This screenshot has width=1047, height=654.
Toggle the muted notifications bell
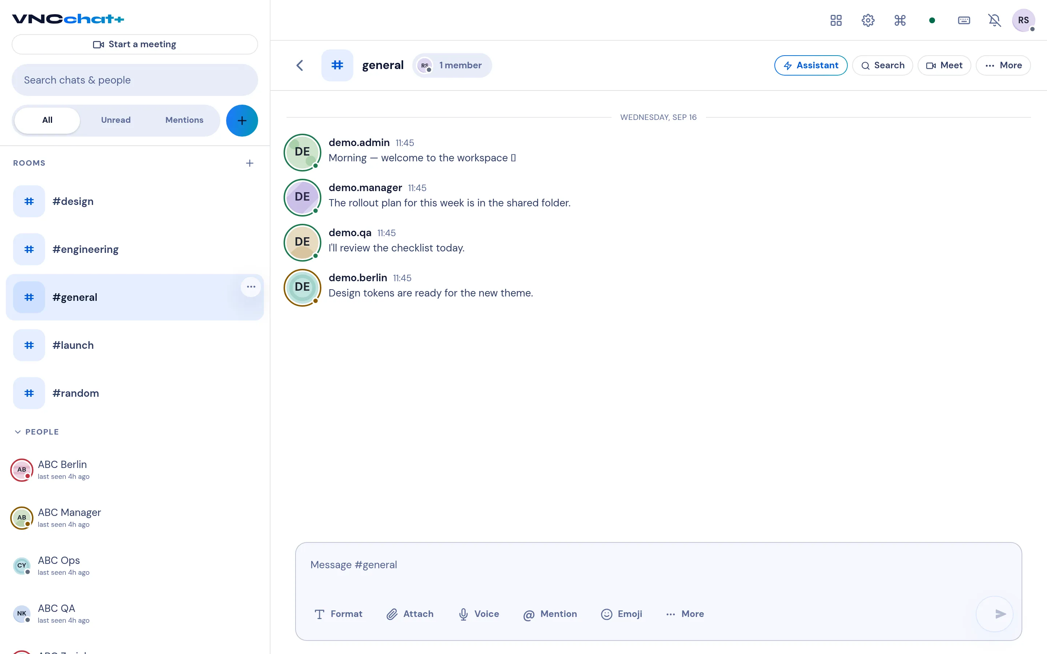[x=995, y=20]
